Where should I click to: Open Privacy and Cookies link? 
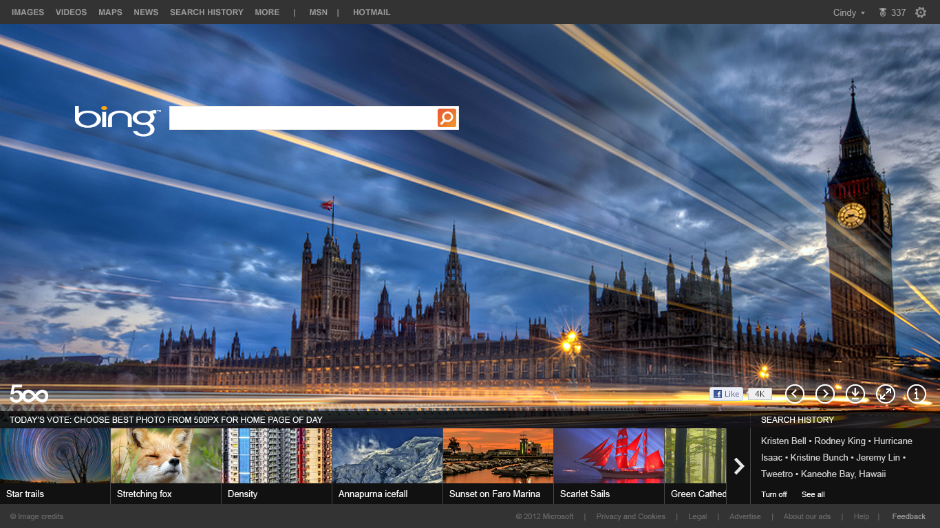coord(631,516)
